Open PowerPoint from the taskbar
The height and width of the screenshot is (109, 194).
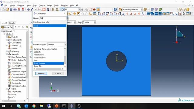point(57,106)
